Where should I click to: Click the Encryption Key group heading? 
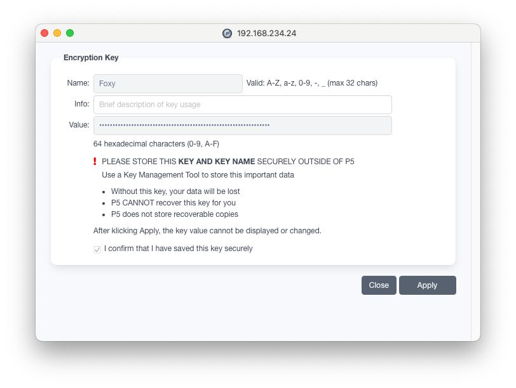point(91,58)
